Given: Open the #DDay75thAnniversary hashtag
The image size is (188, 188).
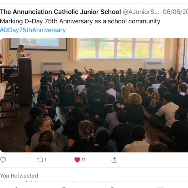Looking at the screenshot, I should [x=33, y=30].
